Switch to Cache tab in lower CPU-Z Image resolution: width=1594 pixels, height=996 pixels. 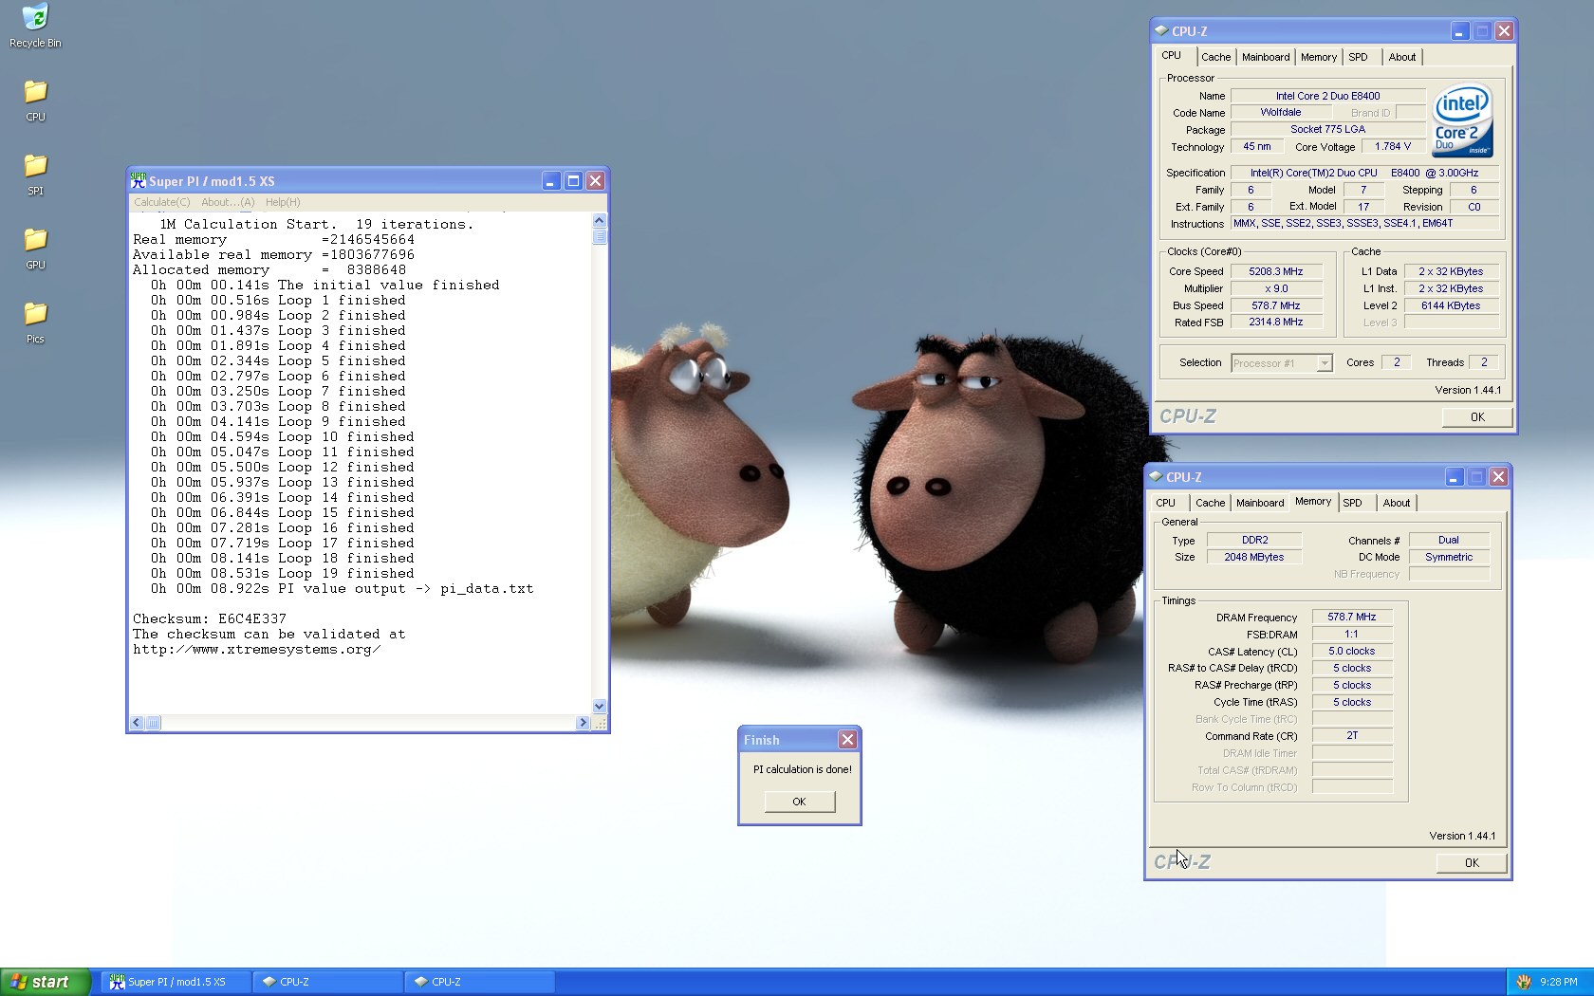tap(1210, 503)
